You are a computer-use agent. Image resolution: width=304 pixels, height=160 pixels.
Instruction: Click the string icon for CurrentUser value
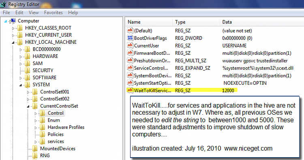coord(130,45)
